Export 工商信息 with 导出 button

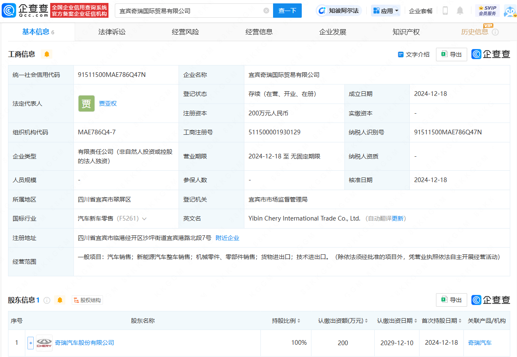click(451, 55)
